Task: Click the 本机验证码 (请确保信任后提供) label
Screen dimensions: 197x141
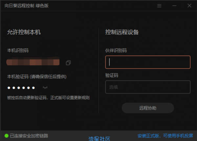Action: [37, 77]
